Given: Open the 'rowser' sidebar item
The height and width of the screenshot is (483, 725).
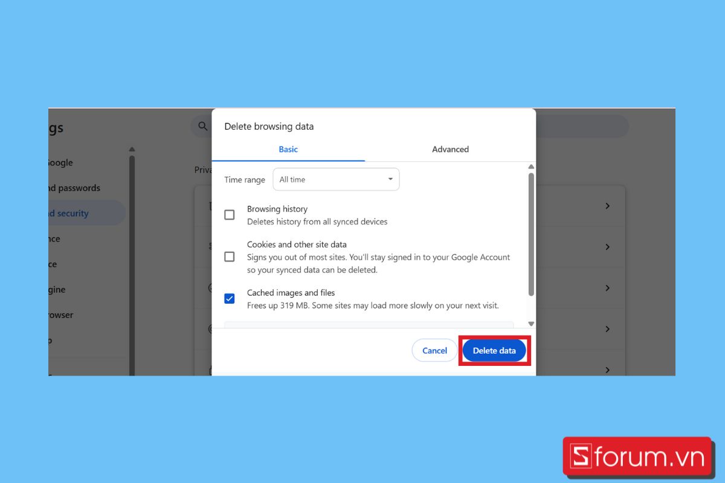Looking at the screenshot, I should (x=60, y=315).
